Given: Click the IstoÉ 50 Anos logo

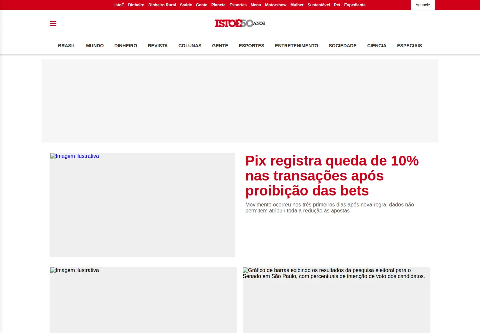Looking at the screenshot, I should 240,23.
